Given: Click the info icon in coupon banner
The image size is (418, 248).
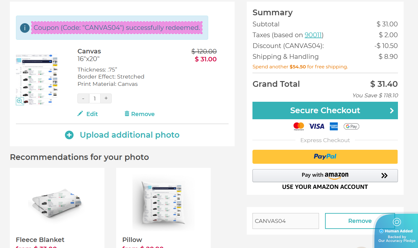Looking at the screenshot, I should [x=25, y=28].
